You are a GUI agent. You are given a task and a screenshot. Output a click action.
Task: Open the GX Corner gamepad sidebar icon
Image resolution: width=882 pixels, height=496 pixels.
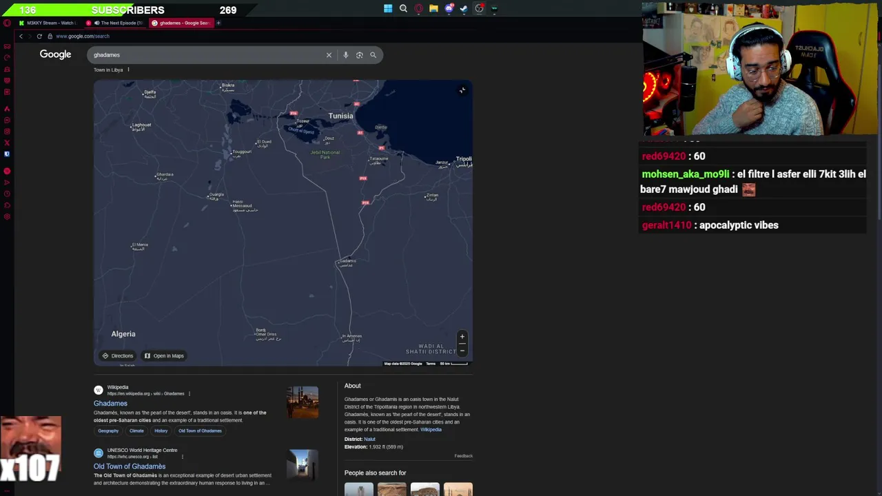[7, 46]
